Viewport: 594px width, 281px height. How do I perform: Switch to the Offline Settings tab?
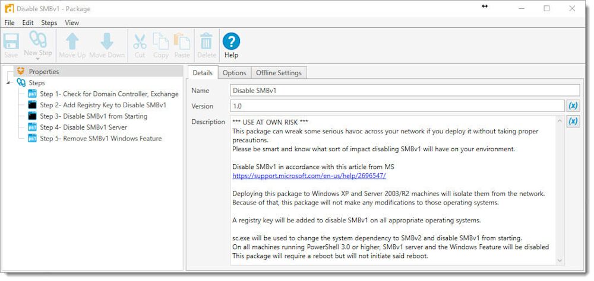click(x=279, y=72)
